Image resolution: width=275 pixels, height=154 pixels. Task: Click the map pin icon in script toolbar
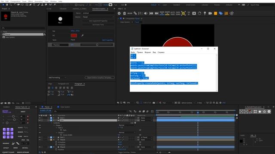tap(205, 13)
